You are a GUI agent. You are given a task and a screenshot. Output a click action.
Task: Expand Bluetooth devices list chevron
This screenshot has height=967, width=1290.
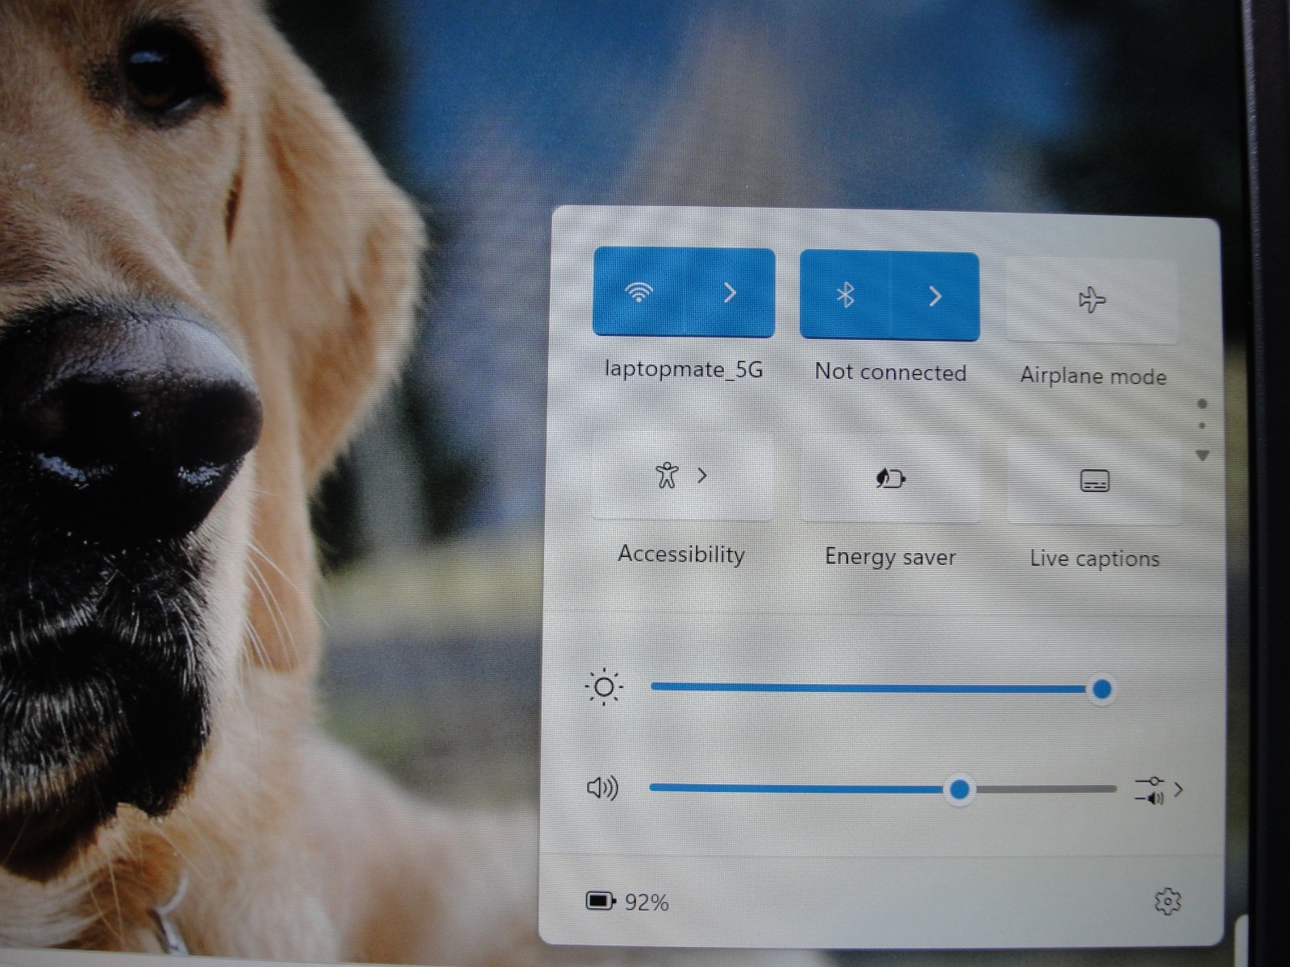point(935,297)
